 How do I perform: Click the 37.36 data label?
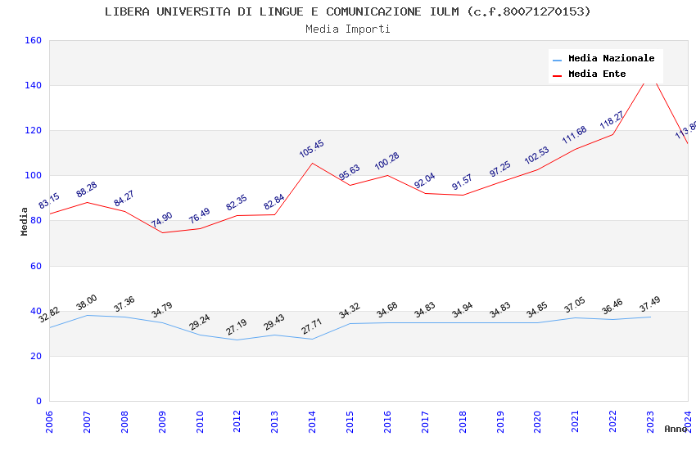click(x=124, y=304)
